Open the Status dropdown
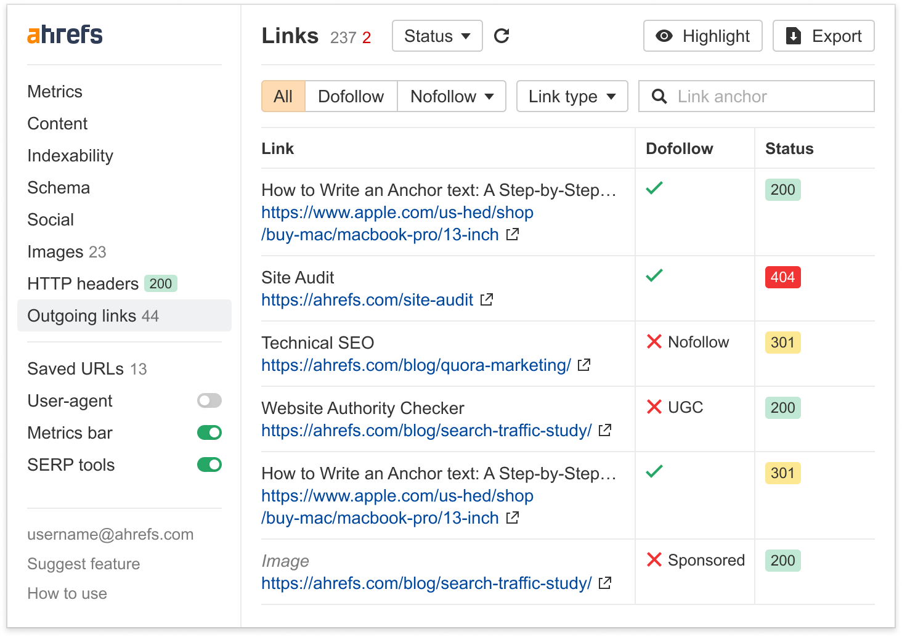 pyautogui.click(x=437, y=36)
